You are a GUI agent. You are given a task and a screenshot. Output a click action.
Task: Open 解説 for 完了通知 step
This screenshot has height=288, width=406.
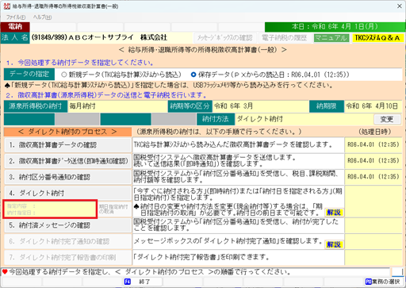[334, 244]
